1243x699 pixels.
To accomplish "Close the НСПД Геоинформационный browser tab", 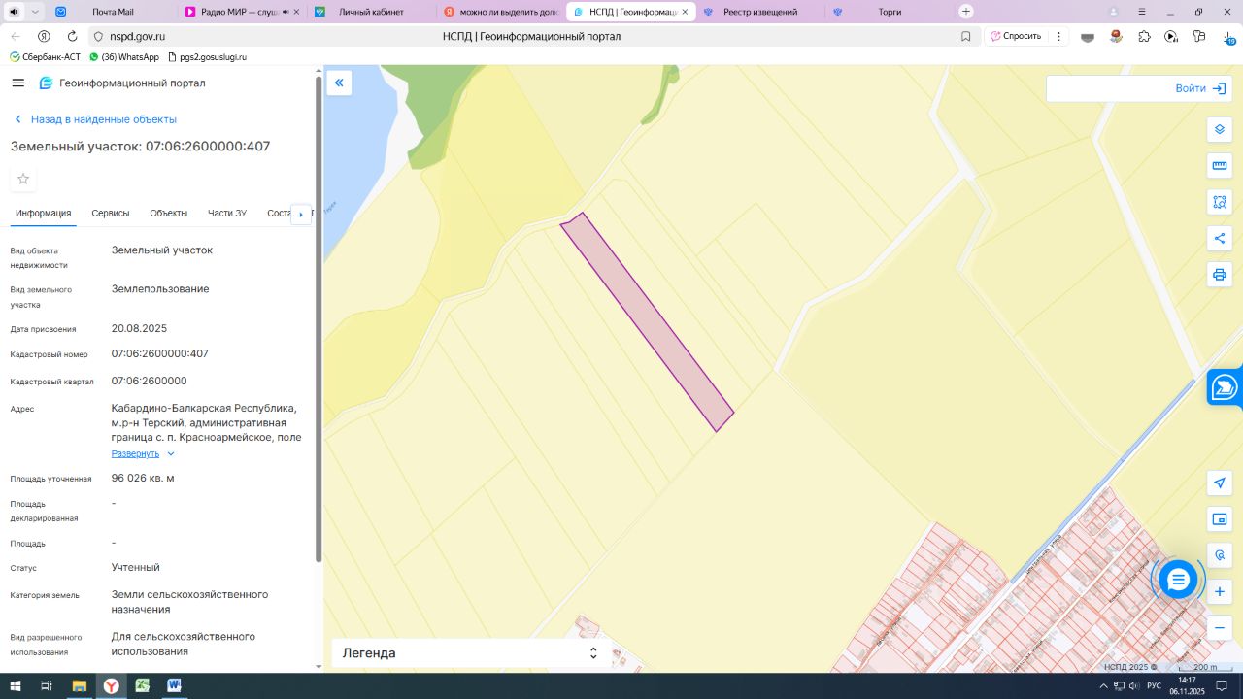I will tap(685, 12).
